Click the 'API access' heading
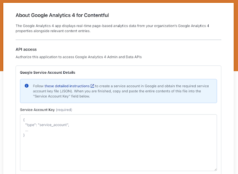This screenshot has height=174, width=238. click(x=26, y=49)
